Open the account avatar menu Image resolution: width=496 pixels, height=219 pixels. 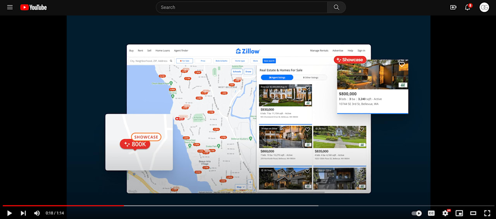[484, 7]
